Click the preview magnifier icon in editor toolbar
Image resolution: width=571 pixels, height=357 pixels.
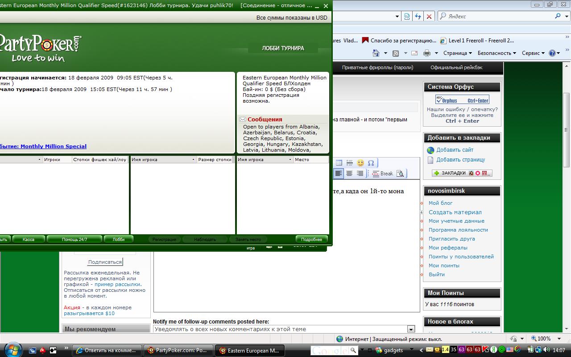pyautogui.click(x=400, y=174)
